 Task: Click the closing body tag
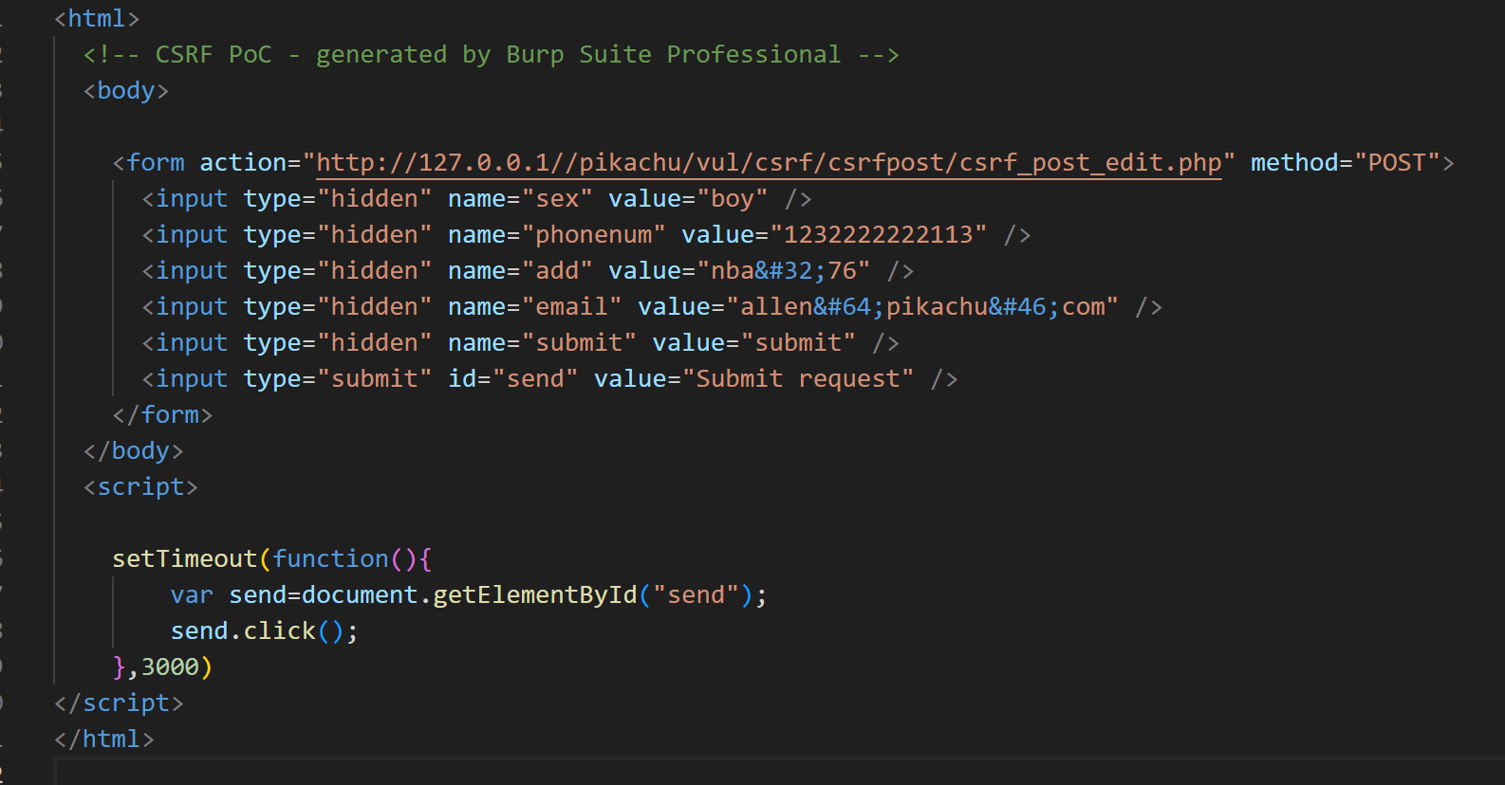click(x=133, y=451)
